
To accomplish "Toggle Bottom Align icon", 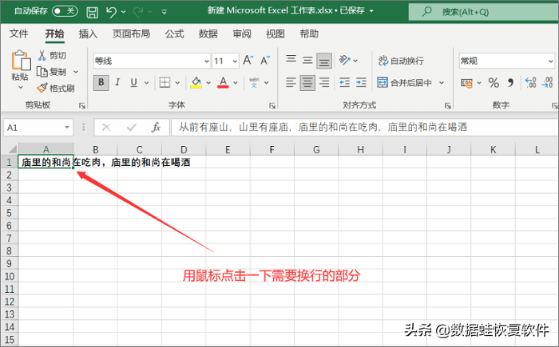I will coord(324,61).
